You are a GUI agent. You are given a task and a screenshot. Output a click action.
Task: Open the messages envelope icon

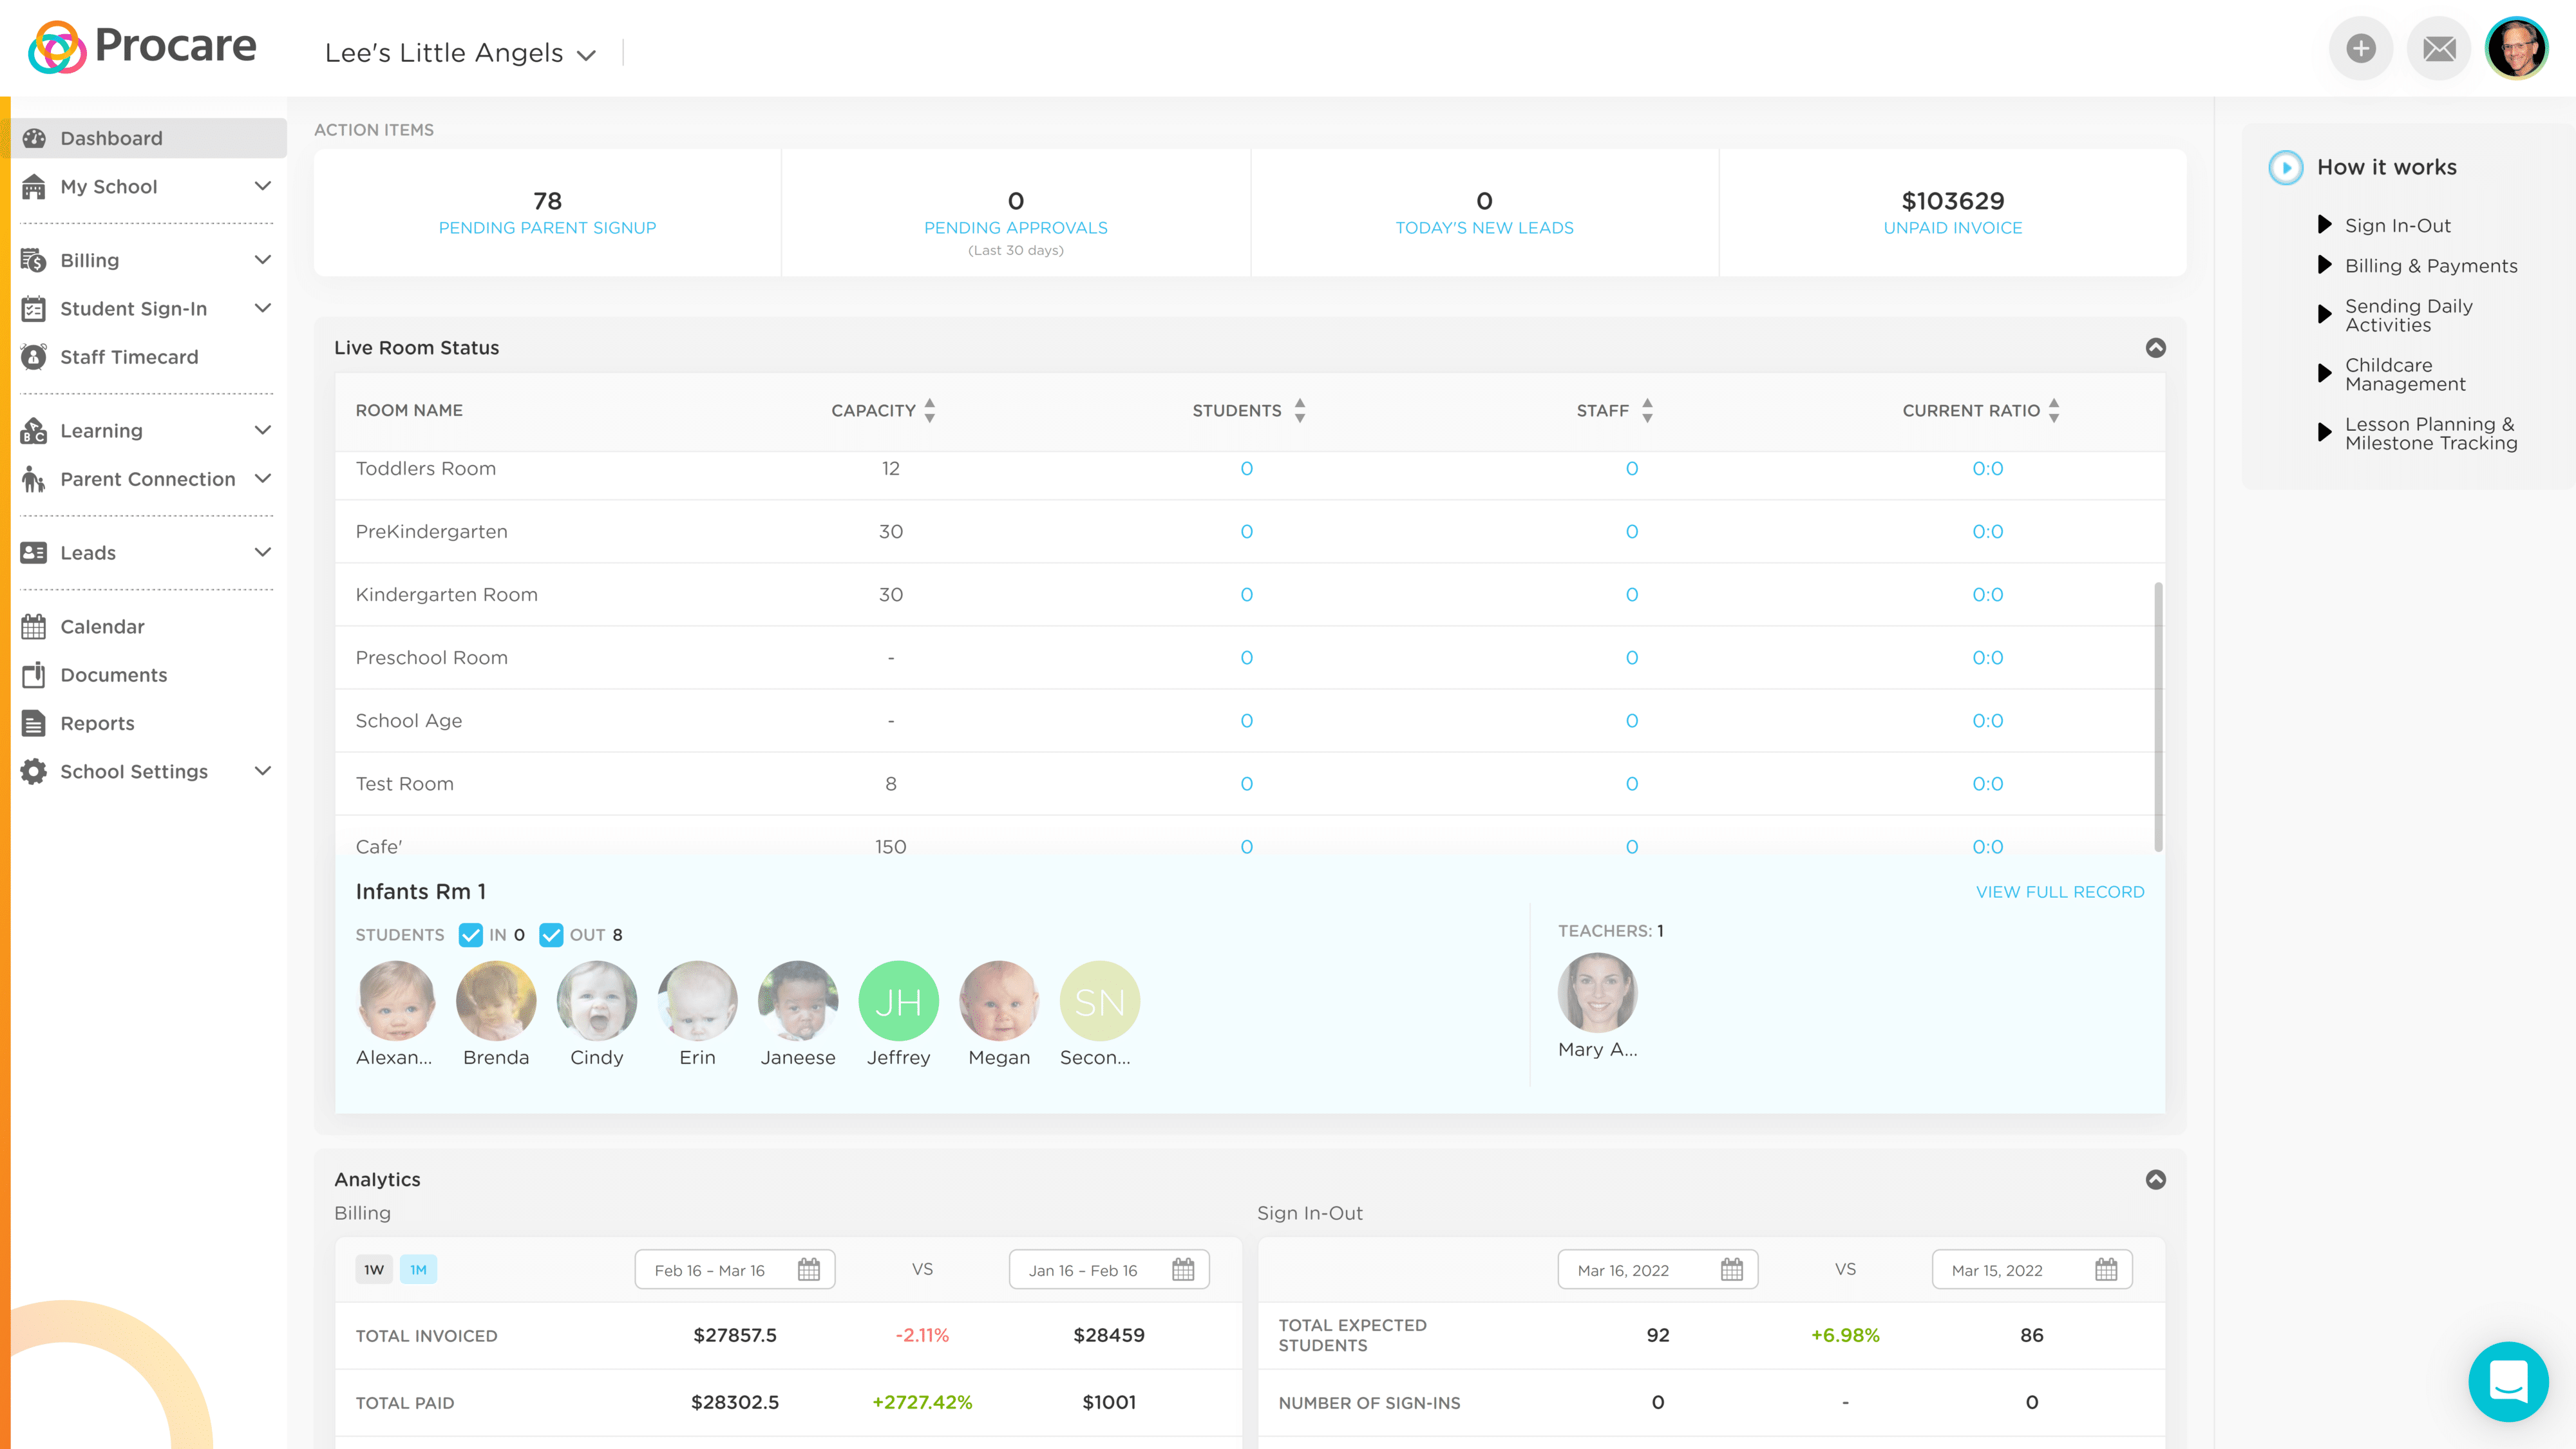tap(2439, 48)
